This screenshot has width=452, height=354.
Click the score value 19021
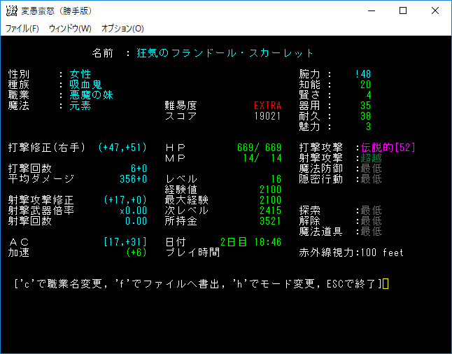point(267,115)
